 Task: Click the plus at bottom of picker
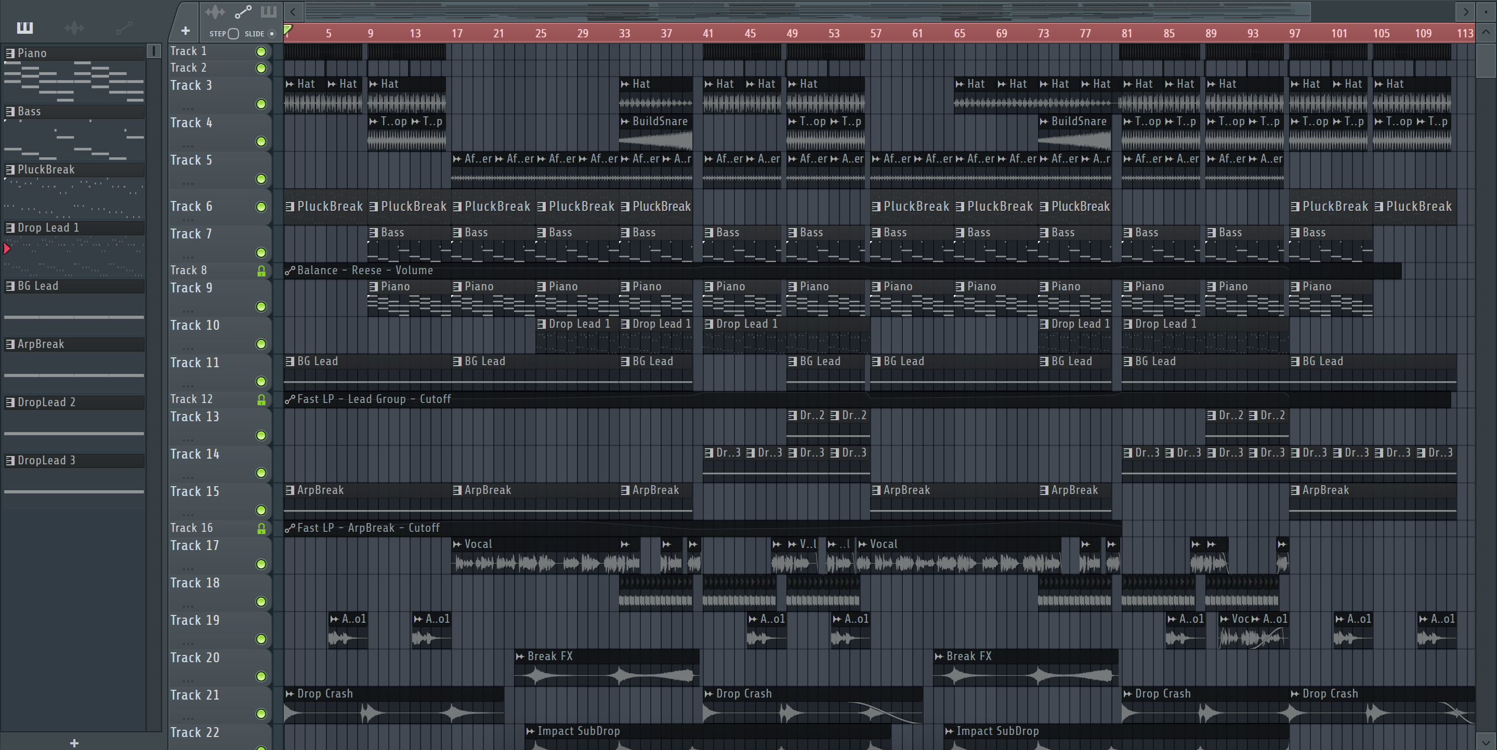74,743
